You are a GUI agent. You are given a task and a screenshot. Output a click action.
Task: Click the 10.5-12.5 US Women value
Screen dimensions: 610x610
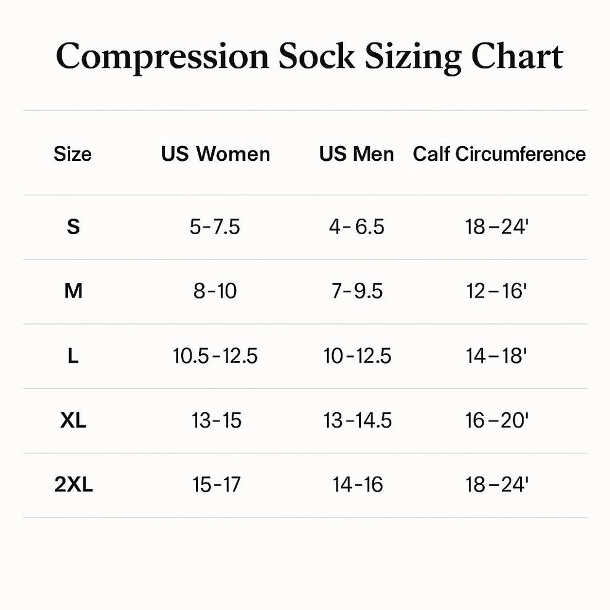(x=215, y=356)
